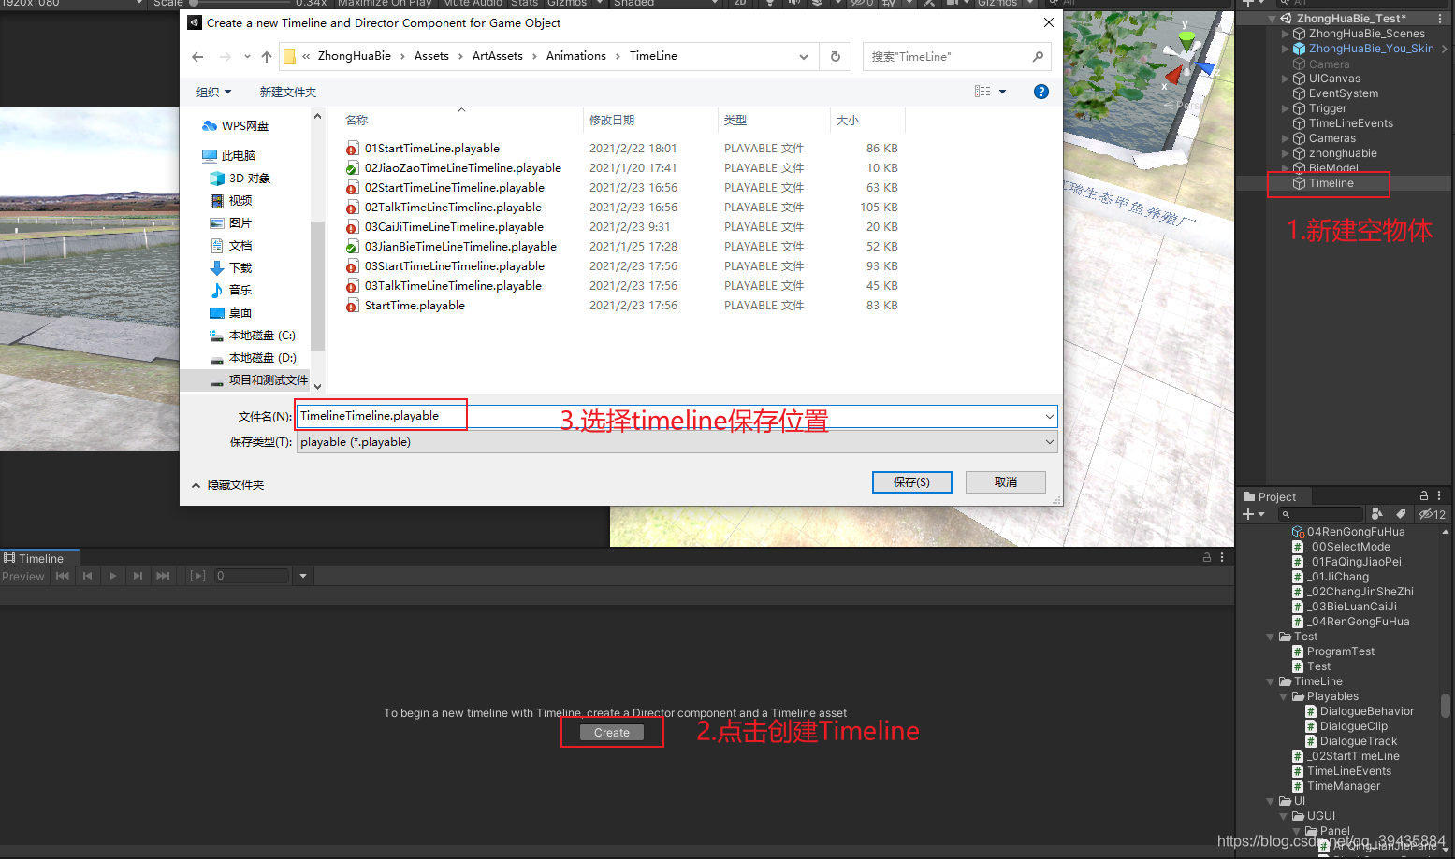Expand the address bar path history
This screenshot has width=1455, height=859.
point(804,57)
